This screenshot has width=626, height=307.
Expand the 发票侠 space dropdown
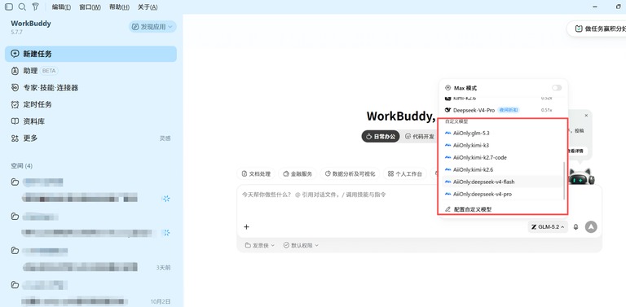pyautogui.click(x=260, y=245)
